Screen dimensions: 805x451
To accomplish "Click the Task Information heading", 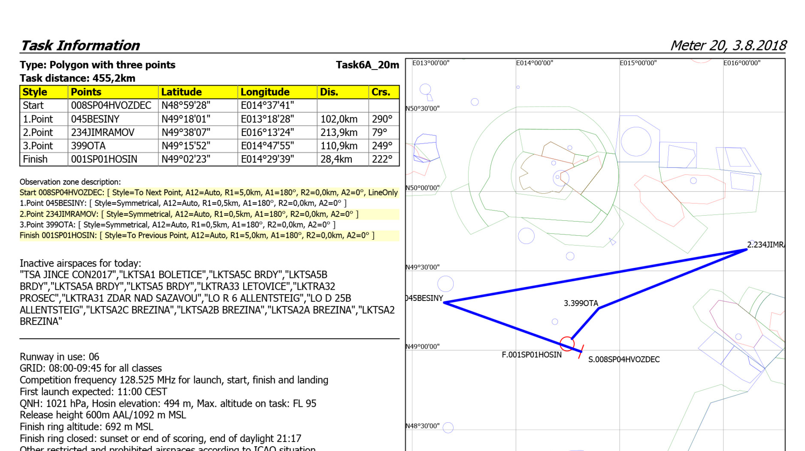I will [x=80, y=45].
